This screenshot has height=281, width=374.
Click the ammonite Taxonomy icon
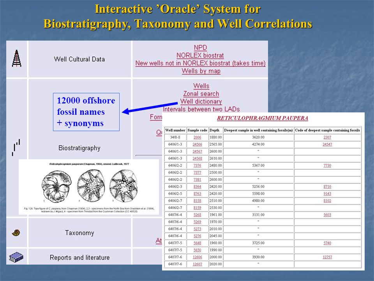[x=16, y=233]
